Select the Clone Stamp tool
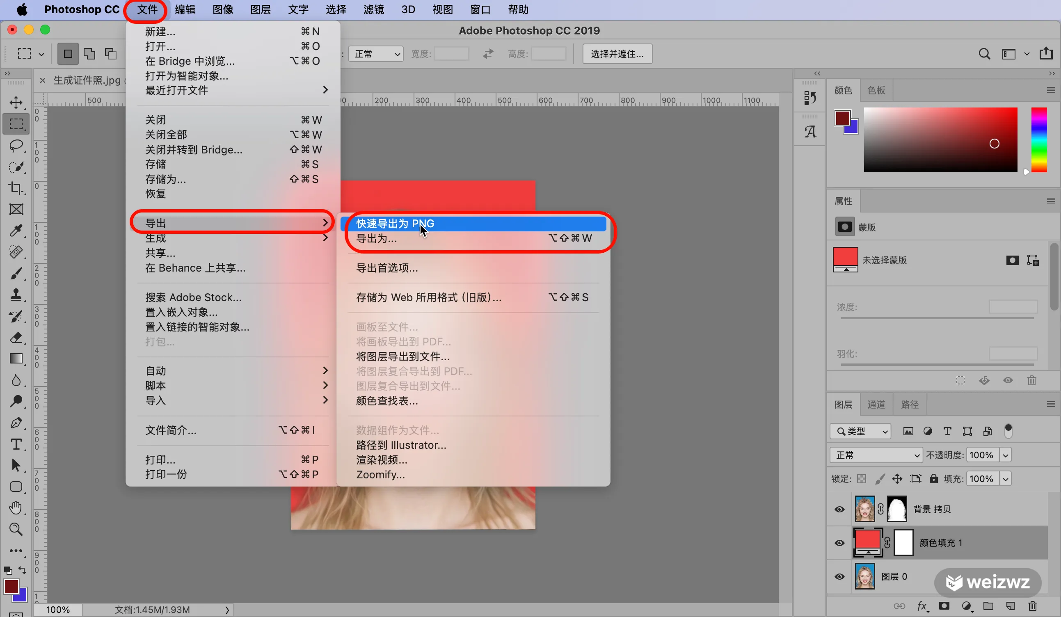 (16, 295)
